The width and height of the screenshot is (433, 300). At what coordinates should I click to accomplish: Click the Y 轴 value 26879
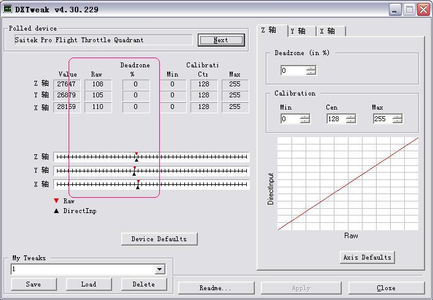tap(67, 96)
